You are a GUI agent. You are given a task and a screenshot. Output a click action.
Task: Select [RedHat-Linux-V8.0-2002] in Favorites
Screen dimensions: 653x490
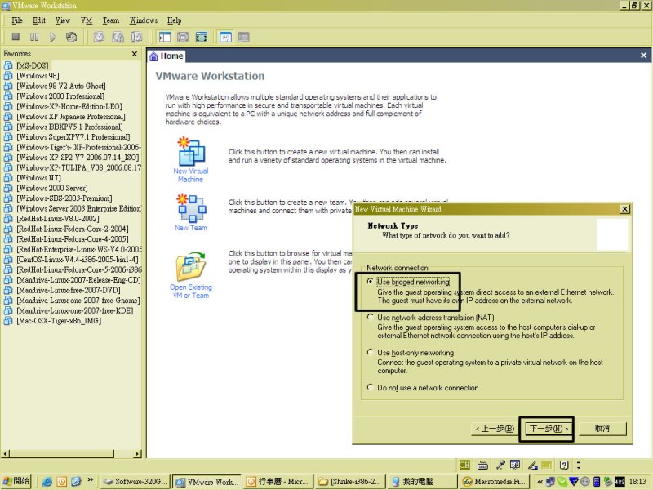click(x=57, y=219)
